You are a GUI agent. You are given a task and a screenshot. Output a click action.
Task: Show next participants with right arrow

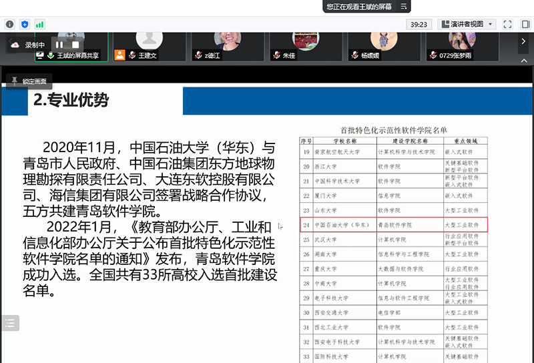click(523, 41)
